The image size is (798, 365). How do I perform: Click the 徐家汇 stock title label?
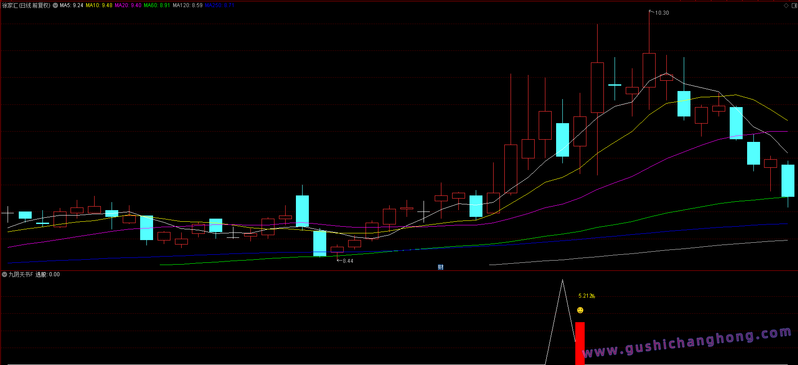click(x=26, y=5)
